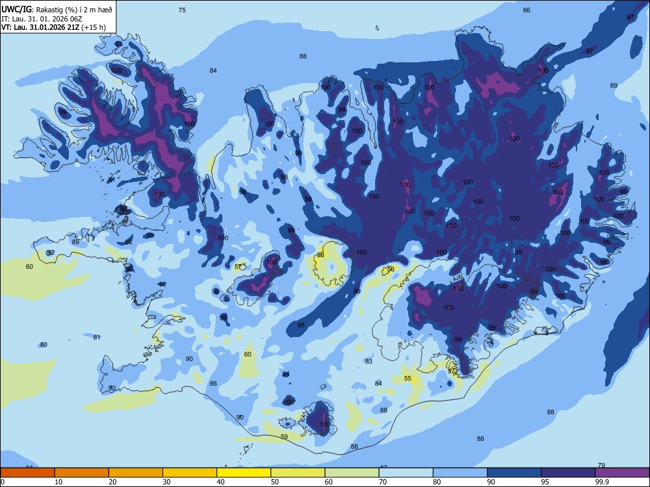Click the legend tick label "70"
650x487 pixels.
(x=383, y=482)
